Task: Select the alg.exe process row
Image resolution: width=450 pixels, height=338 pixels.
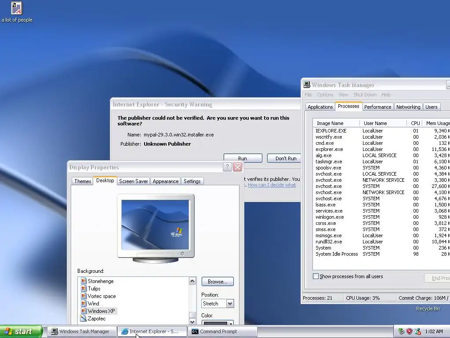Action: (x=381, y=155)
